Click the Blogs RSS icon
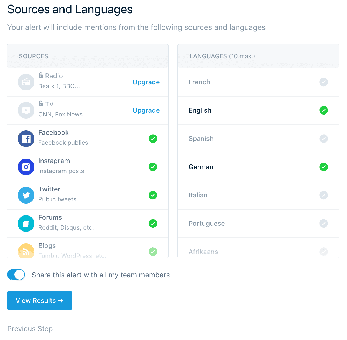 [x=26, y=251]
